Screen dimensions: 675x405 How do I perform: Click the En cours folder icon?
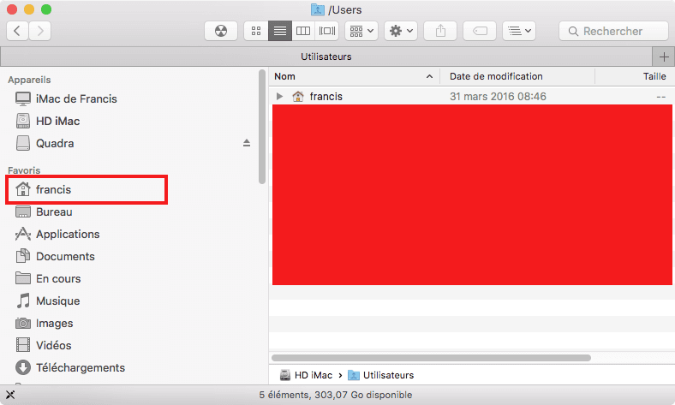(x=23, y=278)
